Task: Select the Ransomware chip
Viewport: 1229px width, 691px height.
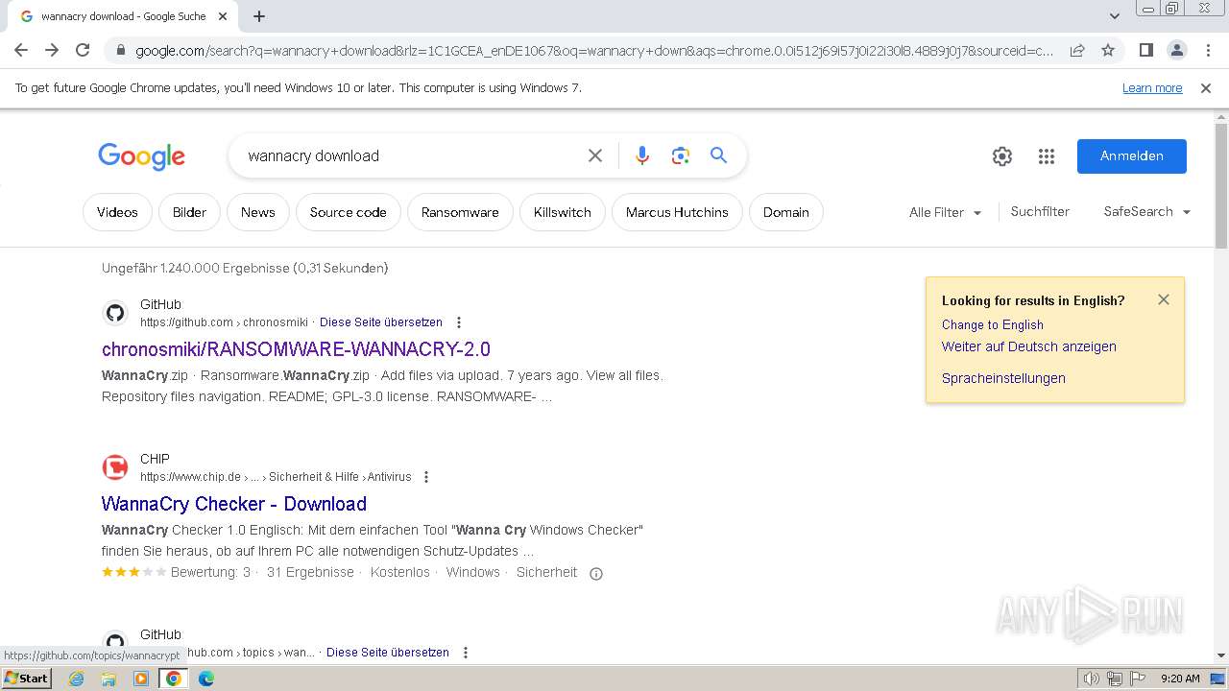Action: tap(460, 212)
